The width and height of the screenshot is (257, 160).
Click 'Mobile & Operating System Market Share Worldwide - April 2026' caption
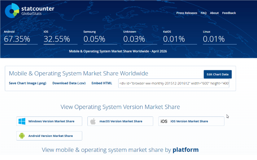118,51
